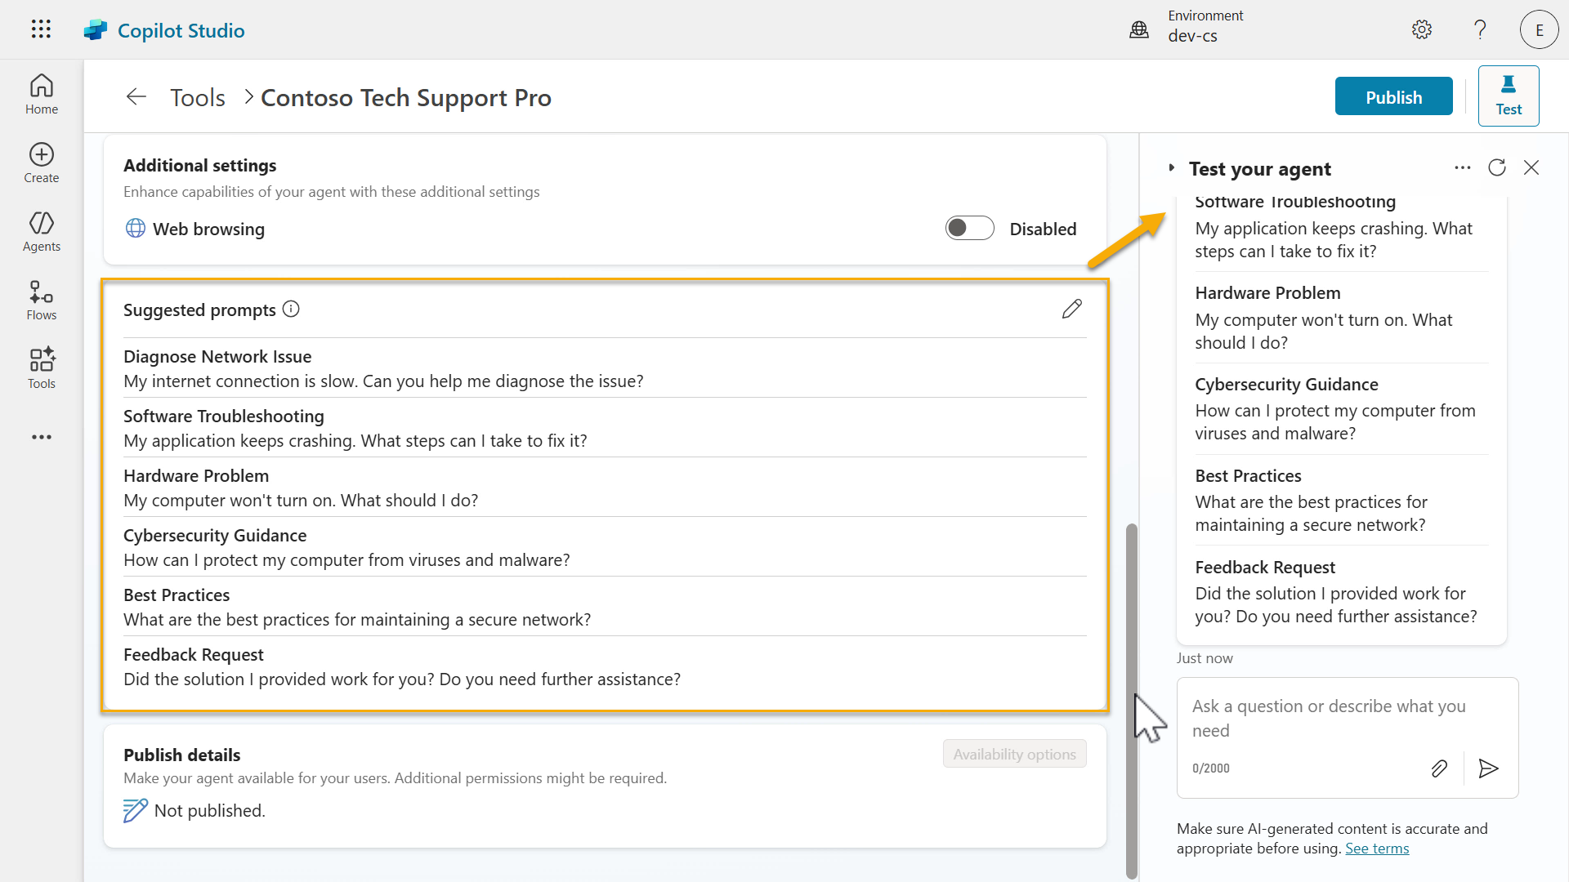This screenshot has height=882, width=1569.
Task: Click the Additional settings heading
Action: (199, 166)
